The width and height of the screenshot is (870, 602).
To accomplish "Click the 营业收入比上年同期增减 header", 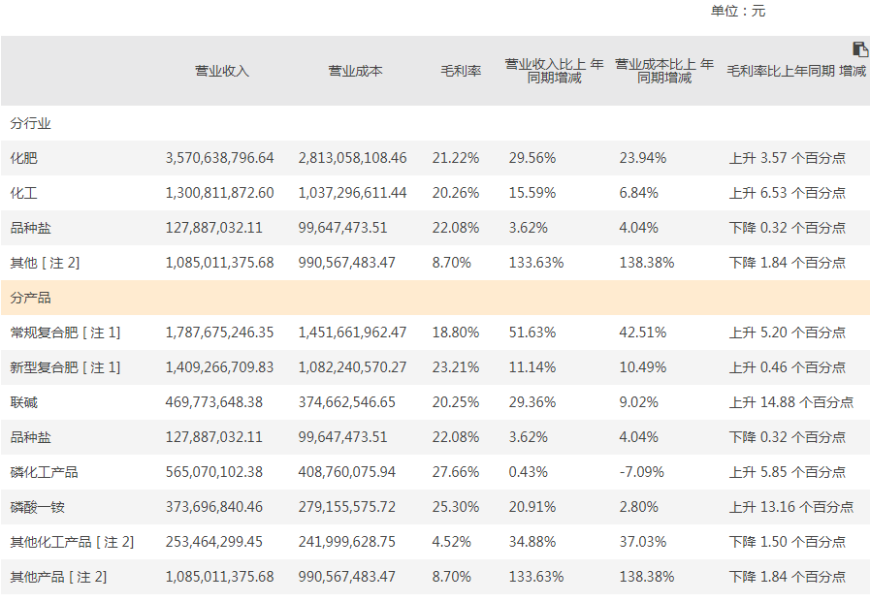I will coord(554,71).
